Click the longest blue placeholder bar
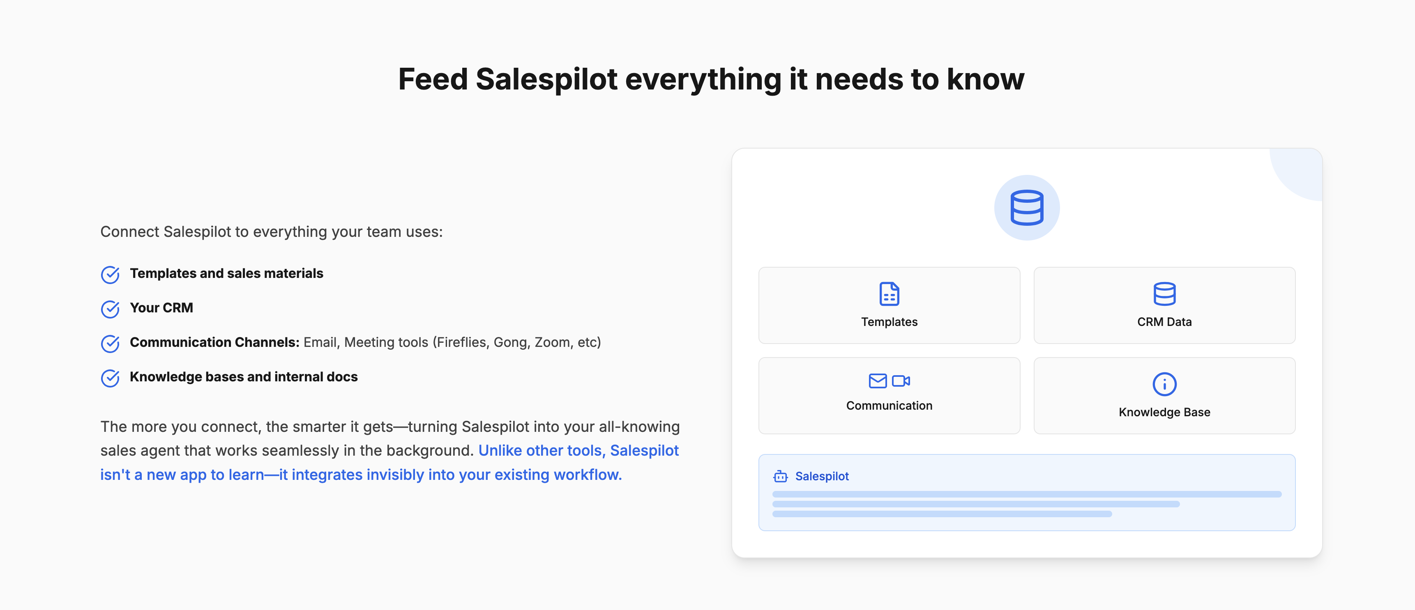 click(x=1027, y=494)
